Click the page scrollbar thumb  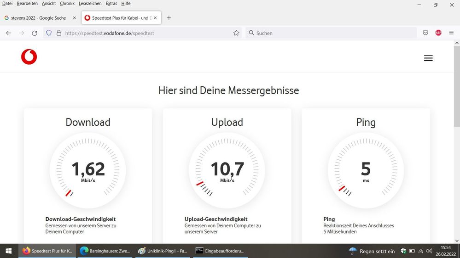[x=457, y=86]
